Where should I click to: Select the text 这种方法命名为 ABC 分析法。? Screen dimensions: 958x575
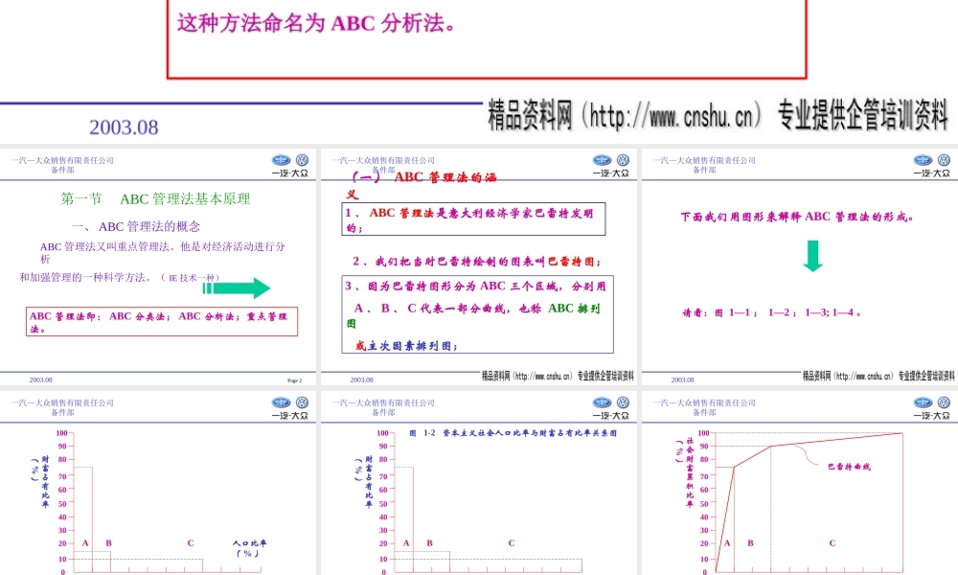(317, 24)
